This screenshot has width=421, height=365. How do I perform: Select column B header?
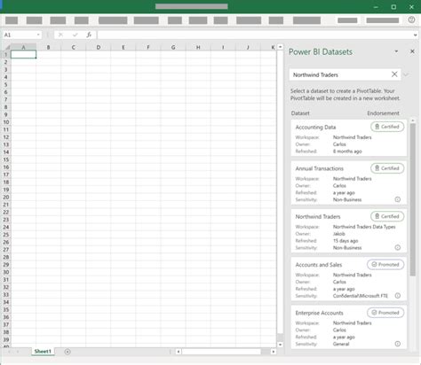pos(48,47)
